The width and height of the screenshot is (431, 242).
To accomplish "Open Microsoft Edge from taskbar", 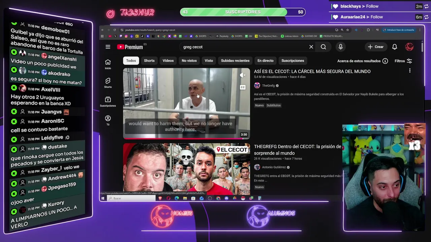I will (177, 198).
